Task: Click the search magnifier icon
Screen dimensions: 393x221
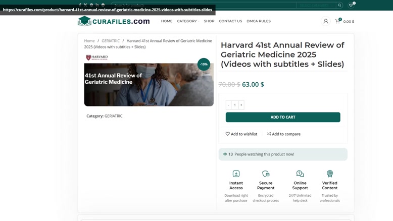Action: [339, 5]
